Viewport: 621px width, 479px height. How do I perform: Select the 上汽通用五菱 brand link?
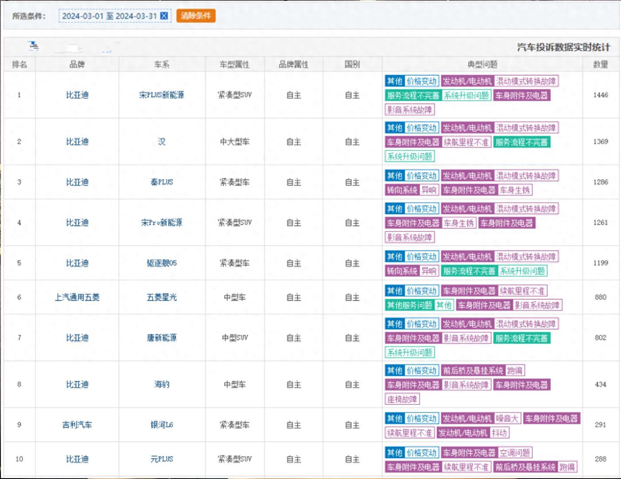[x=77, y=297]
